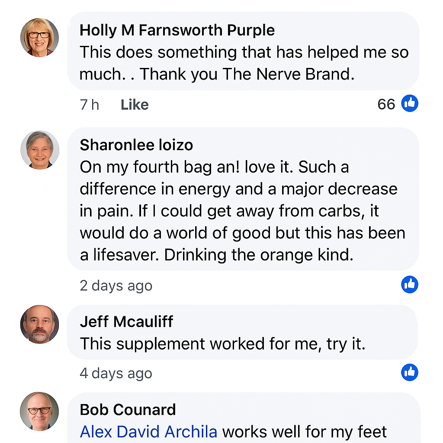443x443 pixels.
Task: Click the "7 h" comment timestamp
Action: [89, 105]
